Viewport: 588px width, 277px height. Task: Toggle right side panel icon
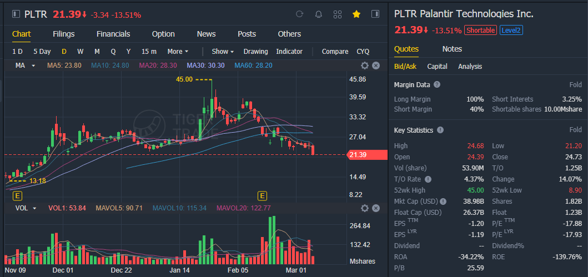pos(375,14)
